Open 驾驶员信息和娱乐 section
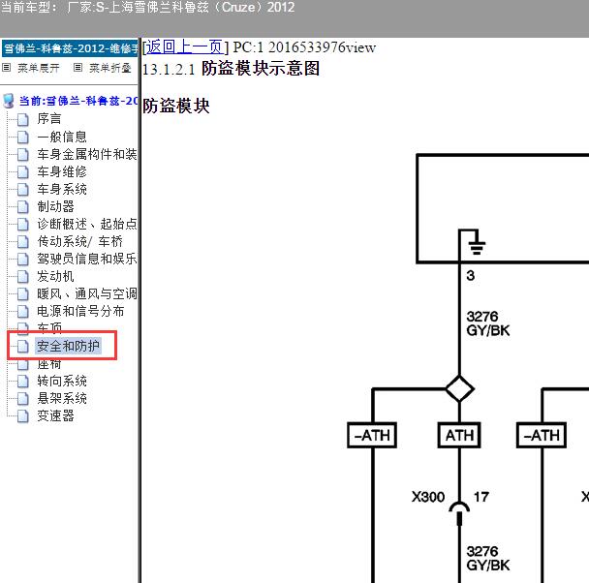This screenshot has width=589, height=583. tap(87, 259)
